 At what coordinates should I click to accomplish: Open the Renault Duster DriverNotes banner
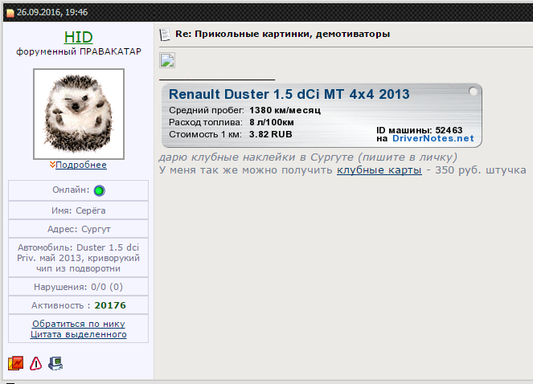coord(322,116)
